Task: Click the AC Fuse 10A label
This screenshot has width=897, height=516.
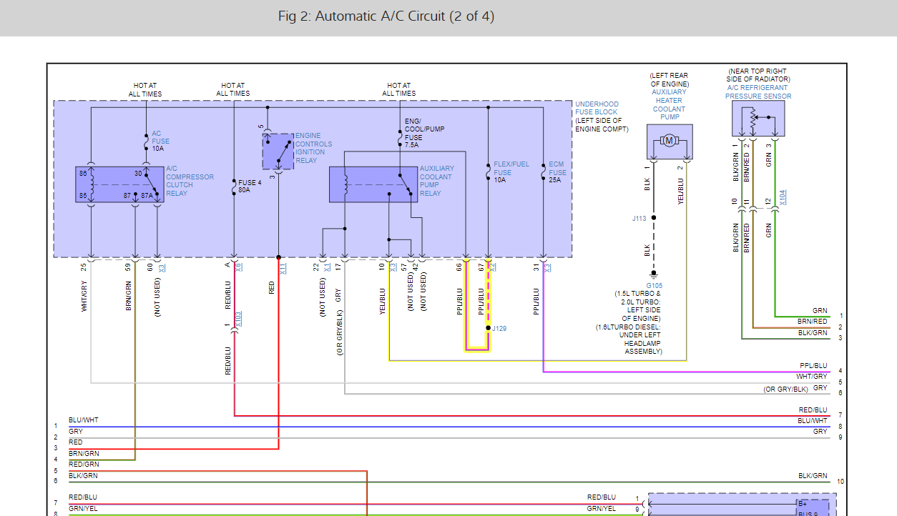Action: 160,141
